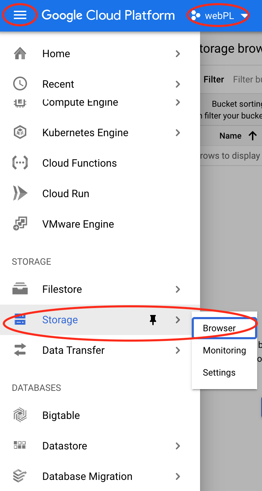Click the Filter buckets input field
The height and width of the screenshot is (491, 262).
coord(247,79)
